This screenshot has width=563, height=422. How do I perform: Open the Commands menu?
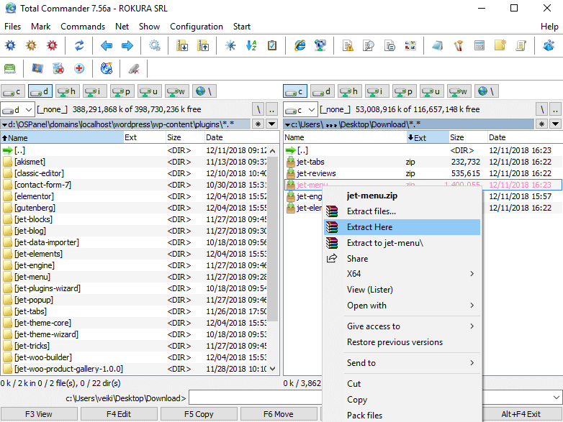[83, 27]
